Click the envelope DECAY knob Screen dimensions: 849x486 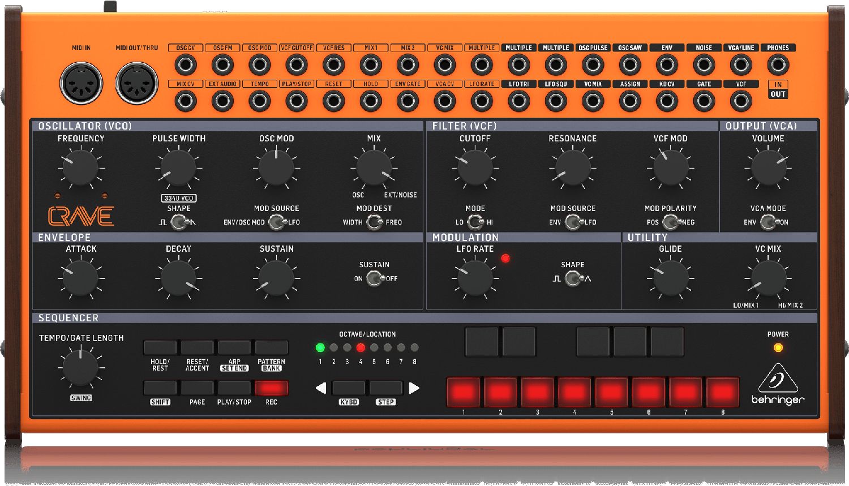tap(178, 278)
